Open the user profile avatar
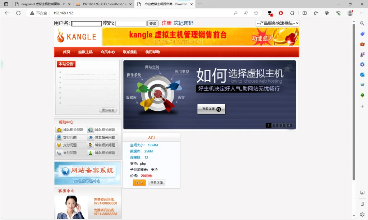Screen dimensions: 368x220 350,13
